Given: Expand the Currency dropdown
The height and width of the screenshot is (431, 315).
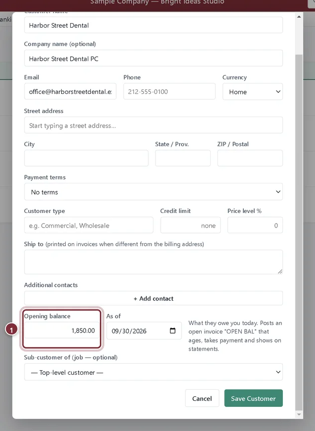Looking at the screenshot, I should tap(252, 91).
